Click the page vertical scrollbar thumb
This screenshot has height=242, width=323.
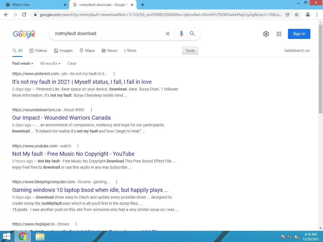(320, 69)
